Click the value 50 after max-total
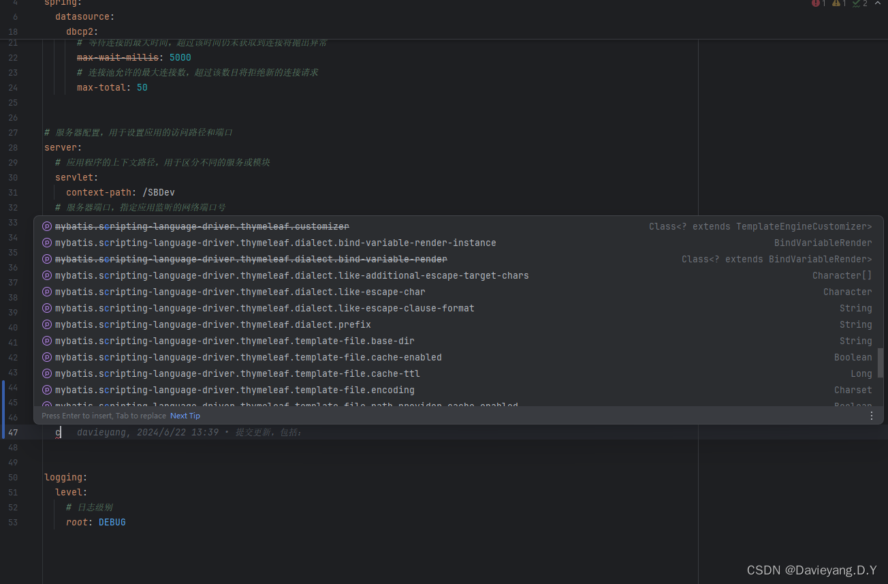The height and width of the screenshot is (584, 888). (142, 87)
